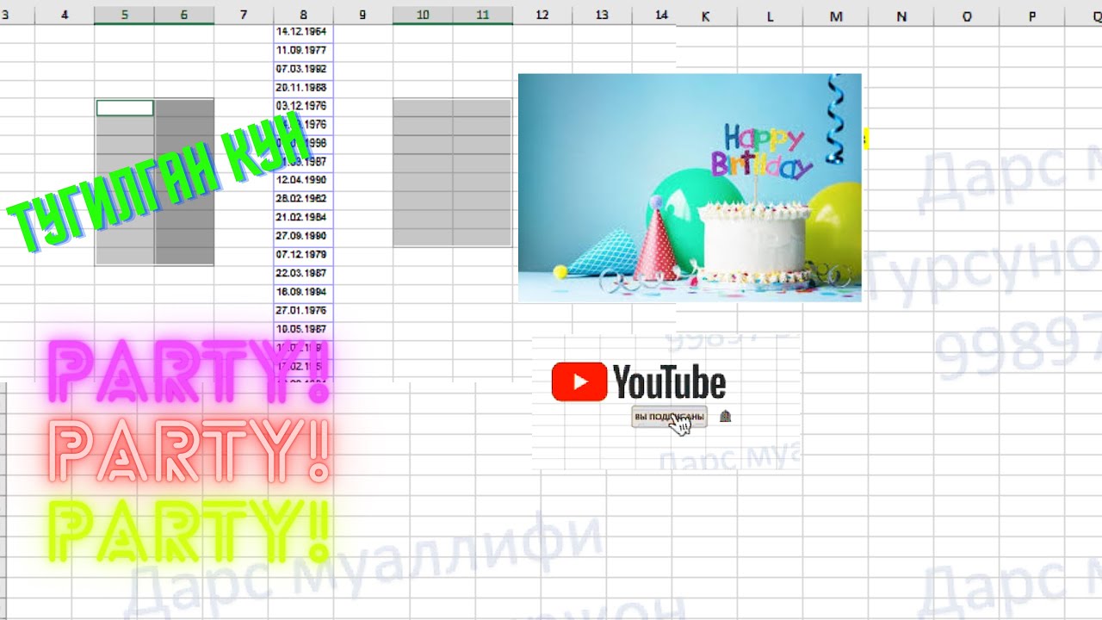
Task: Select column header 7
Action: pyautogui.click(x=244, y=15)
